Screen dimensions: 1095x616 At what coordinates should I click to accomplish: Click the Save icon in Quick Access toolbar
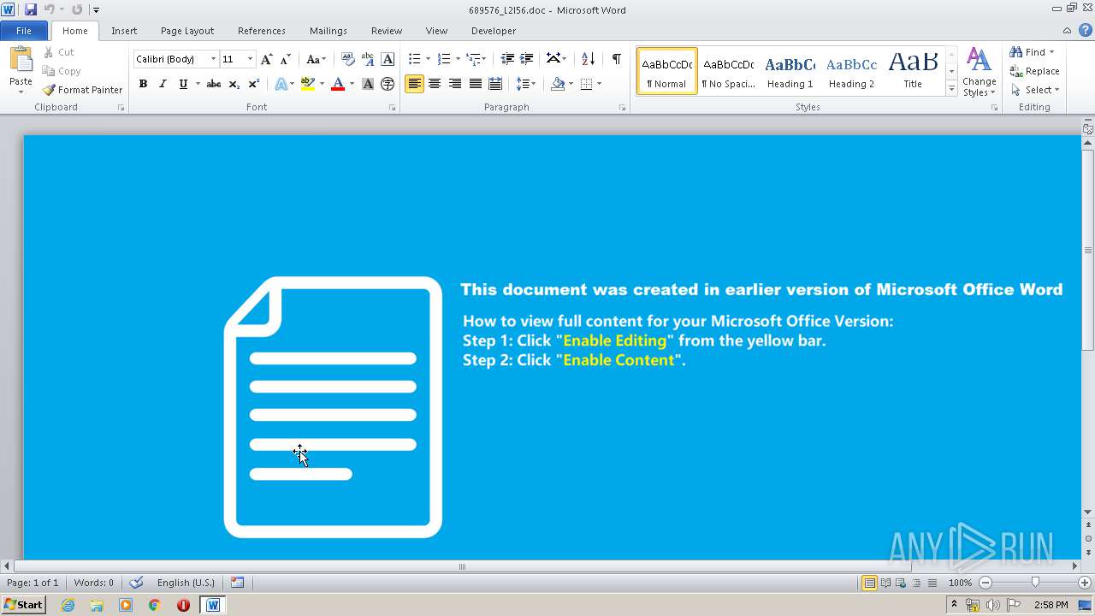pyautogui.click(x=31, y=9)
